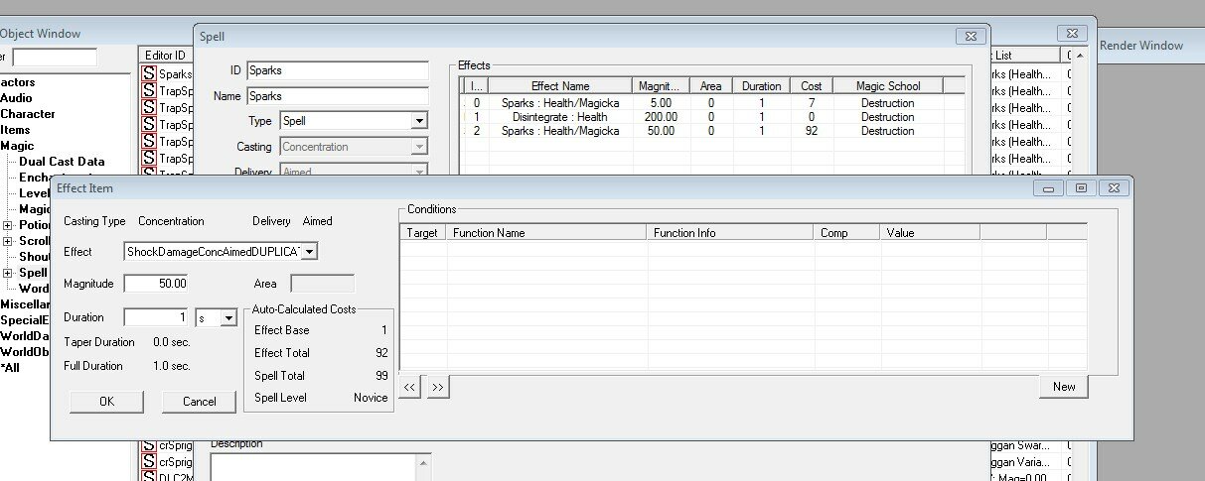Click the Function Info column header
The height and width of the screenshot is (481, 1205).
tap(730, 233)
